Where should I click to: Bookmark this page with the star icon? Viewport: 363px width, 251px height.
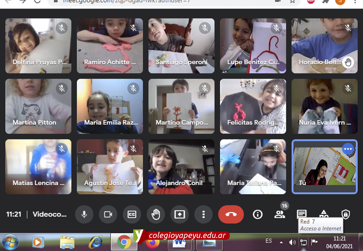click(x=293, y=1)
